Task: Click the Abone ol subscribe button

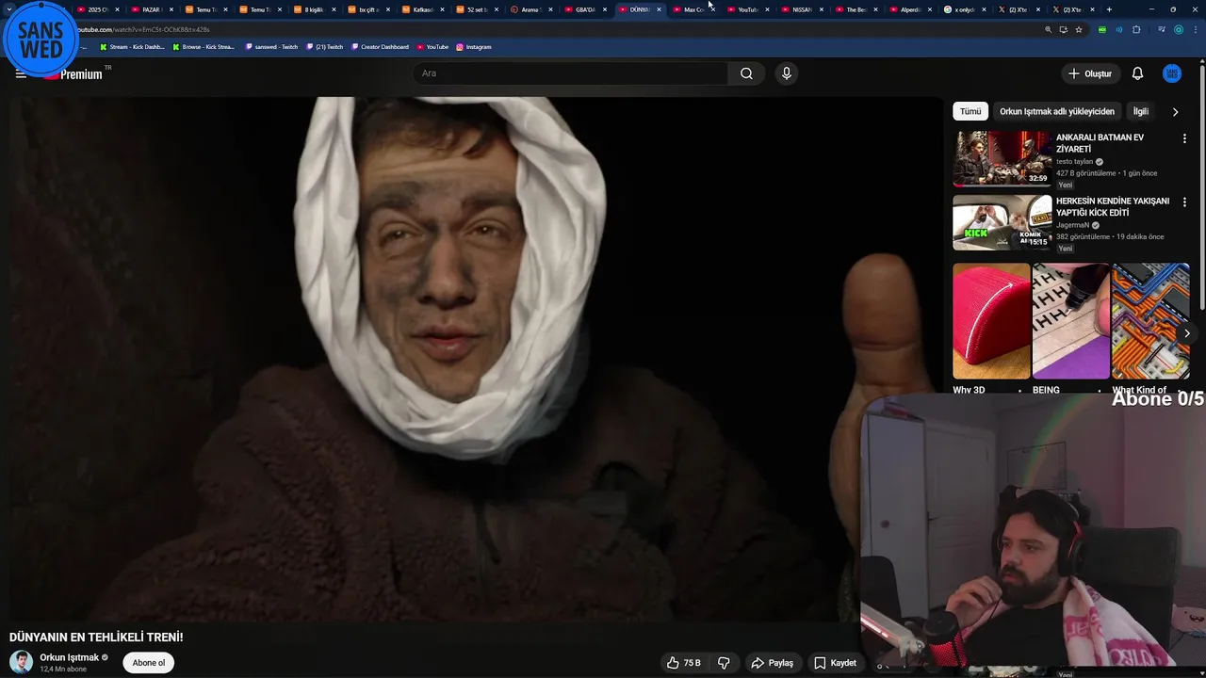Action: point(148,663)
